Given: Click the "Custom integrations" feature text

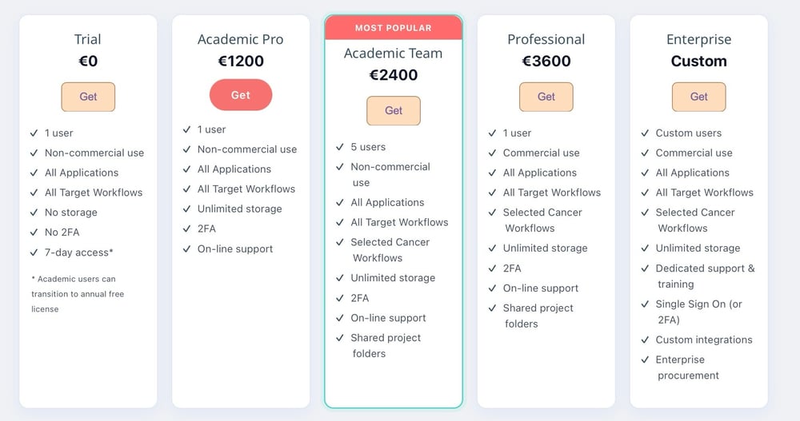Looking at the screenshot, I should (x=704, y=340).
